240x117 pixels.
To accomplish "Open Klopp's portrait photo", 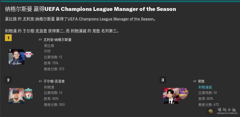I will [17, 96].
